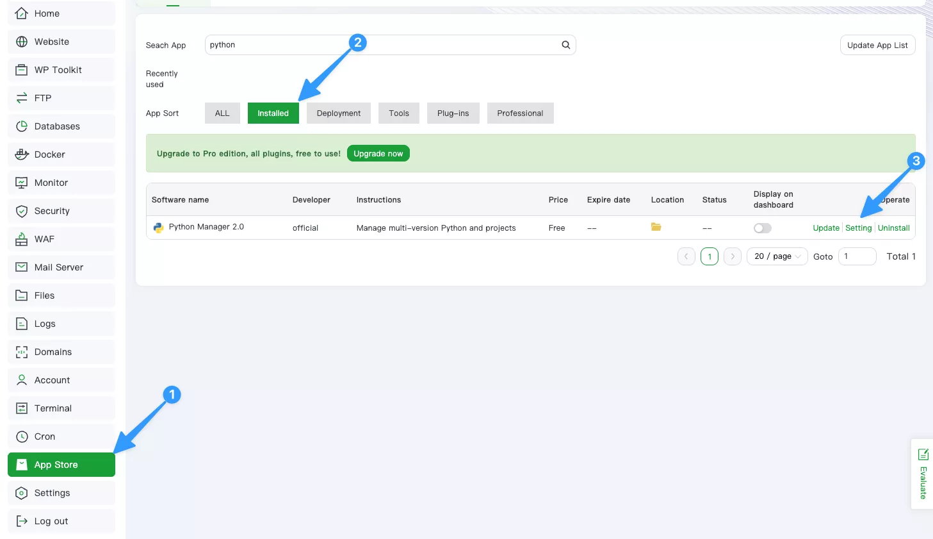Launch the Terminal section

pos(54,408)
